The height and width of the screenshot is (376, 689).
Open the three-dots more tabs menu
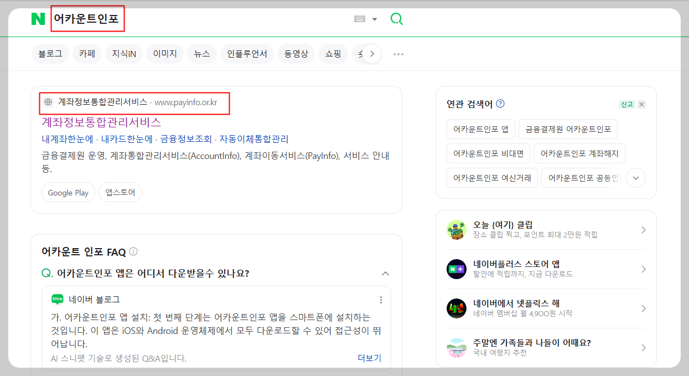pos(398,54)
